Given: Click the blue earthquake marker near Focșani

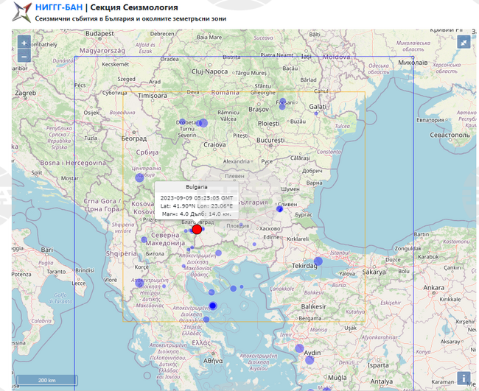Looking at the screenshot, I should (283, 102).
